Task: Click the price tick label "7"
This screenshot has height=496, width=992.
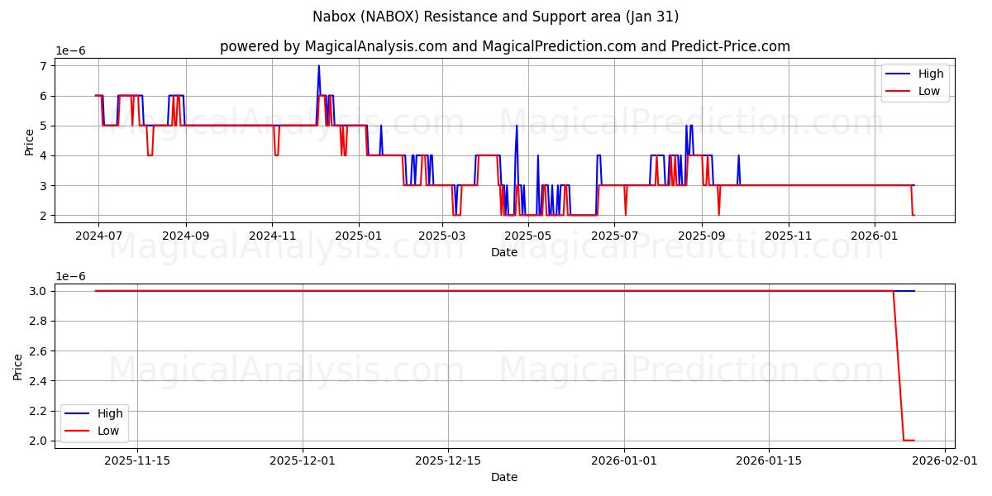Action: [x=45, y=66]
